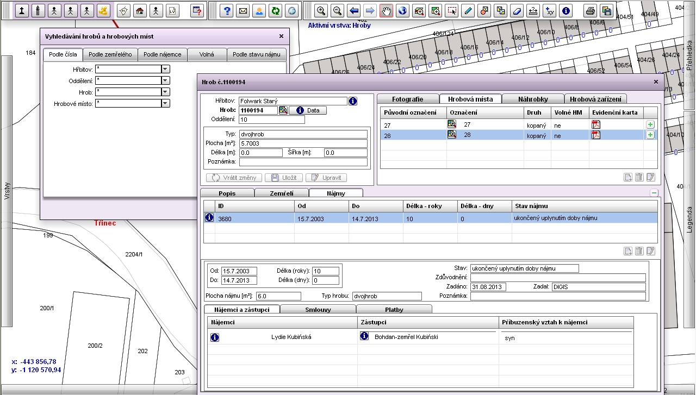Viewport: 696px width, 395px height.
Task: Open the Legenda side panel
Action: (689, 220)
